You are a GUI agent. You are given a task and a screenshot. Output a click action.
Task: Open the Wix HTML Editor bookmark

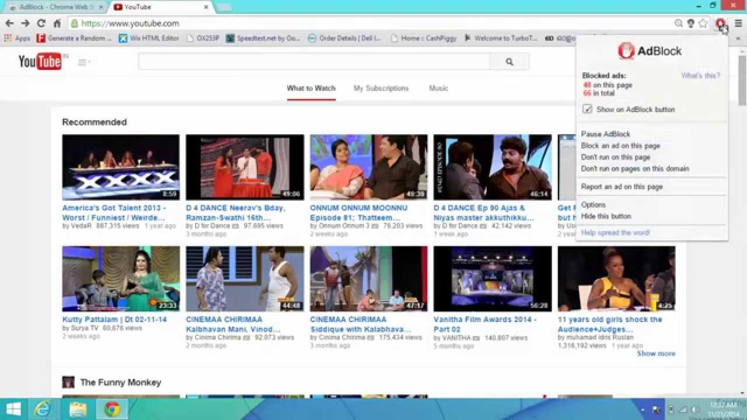pos(149,38)
